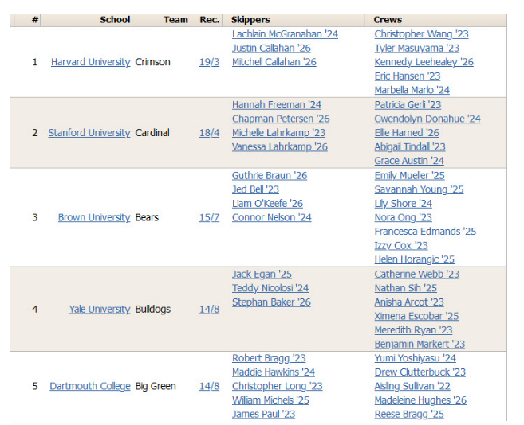This screenshot has width=524, height=425.
Task: Open skipper Connor Nelson '24 profile
Action: click(x=272, y=217)
